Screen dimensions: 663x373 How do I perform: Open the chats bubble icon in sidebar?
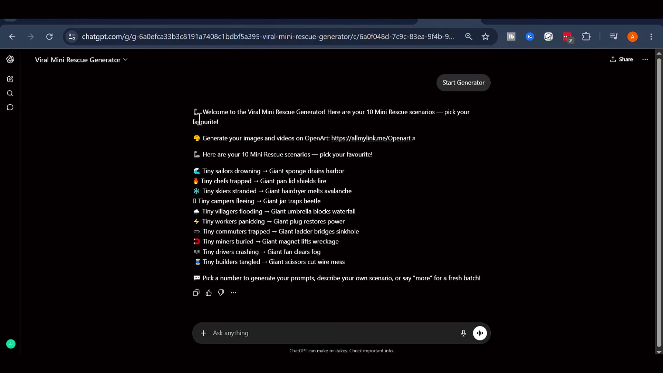point(10,107)
